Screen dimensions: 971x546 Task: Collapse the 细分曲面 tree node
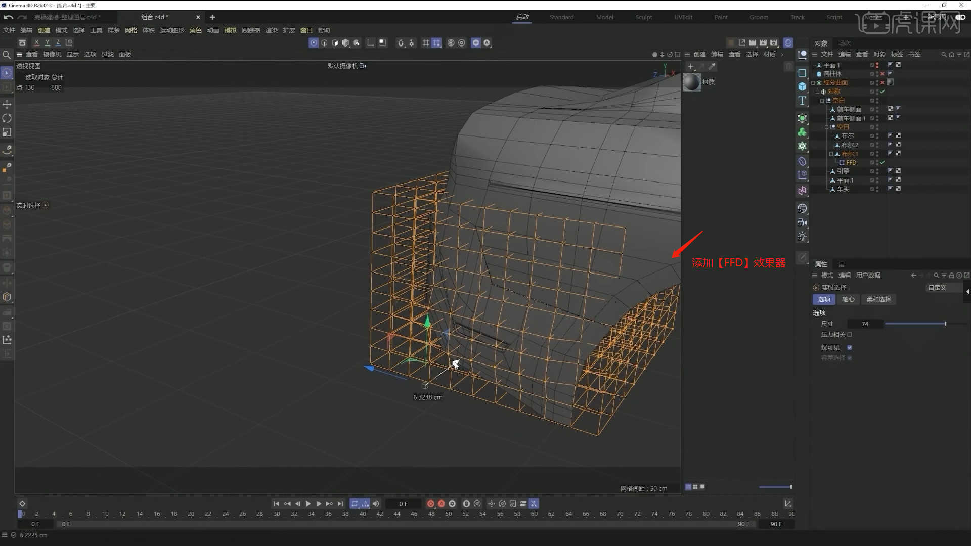[813, 83]
